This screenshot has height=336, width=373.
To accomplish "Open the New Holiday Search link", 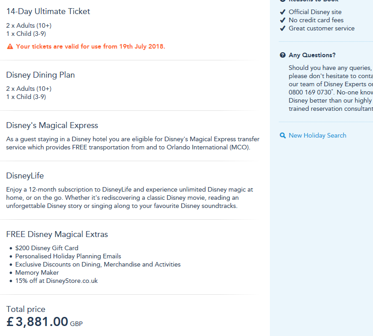I will pyautogui.click(x=317, y=135).
